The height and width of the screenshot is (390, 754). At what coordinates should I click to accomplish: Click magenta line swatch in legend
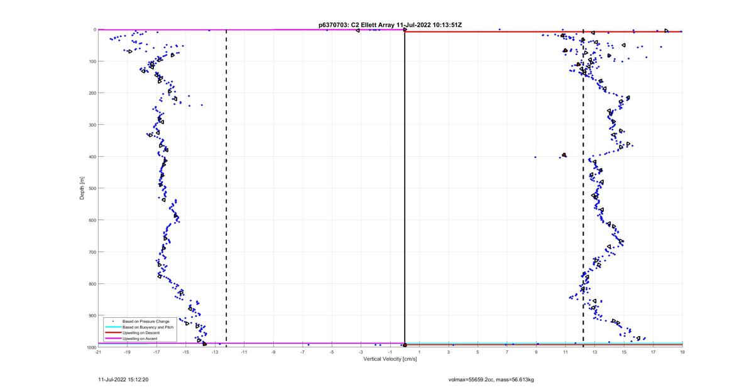point(113,339)
